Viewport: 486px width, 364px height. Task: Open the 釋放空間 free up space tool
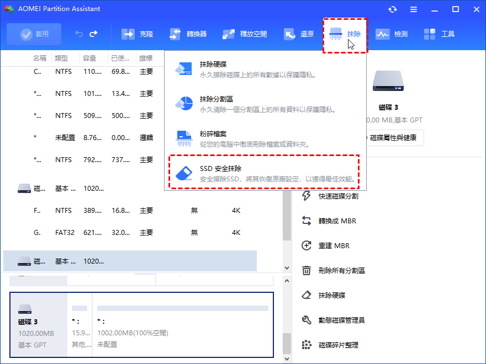point(245,34)
